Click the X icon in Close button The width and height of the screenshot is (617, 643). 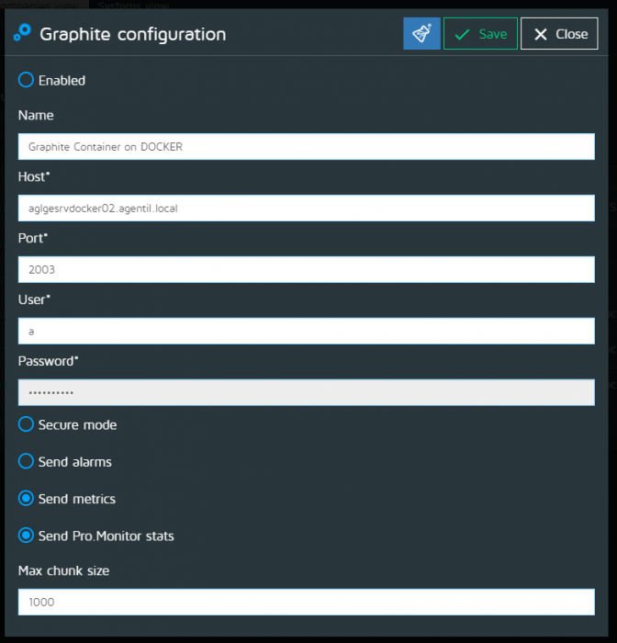click(x=539, y=34)
